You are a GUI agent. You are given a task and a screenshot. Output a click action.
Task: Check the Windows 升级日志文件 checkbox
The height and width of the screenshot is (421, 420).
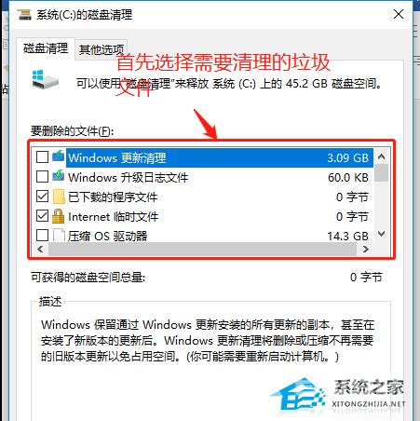pyautogui.click(x=42, y=177)
